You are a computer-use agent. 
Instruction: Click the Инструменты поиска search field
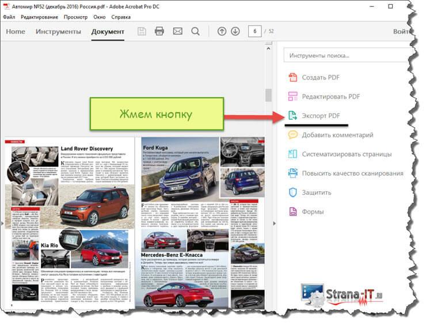[x=347, y=55]
